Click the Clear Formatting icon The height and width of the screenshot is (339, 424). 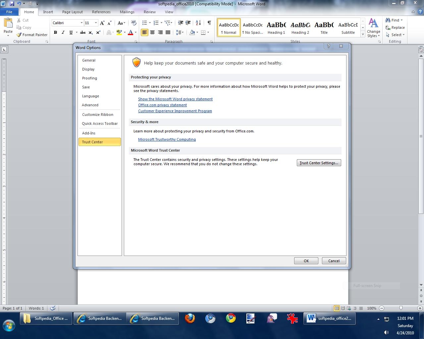tap(134, 23)
